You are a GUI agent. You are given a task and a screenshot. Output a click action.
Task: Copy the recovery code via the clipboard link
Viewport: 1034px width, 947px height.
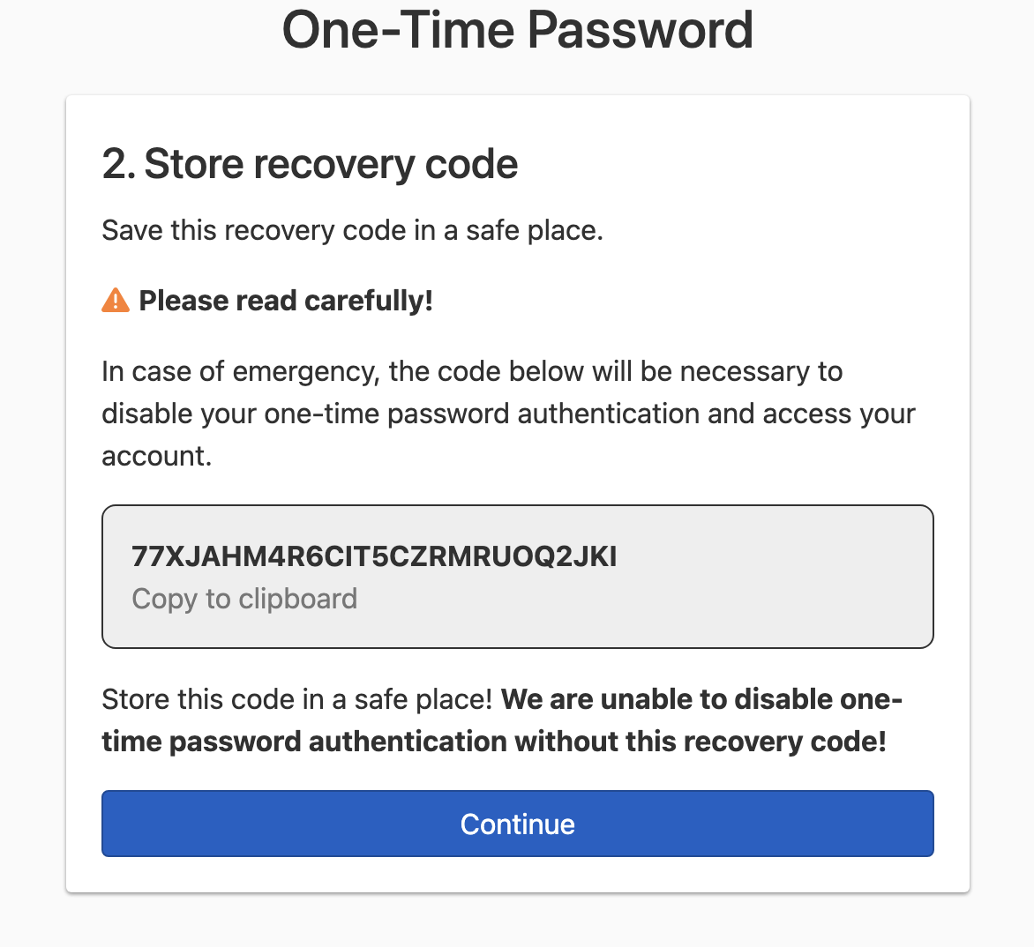tap(244, 599)
